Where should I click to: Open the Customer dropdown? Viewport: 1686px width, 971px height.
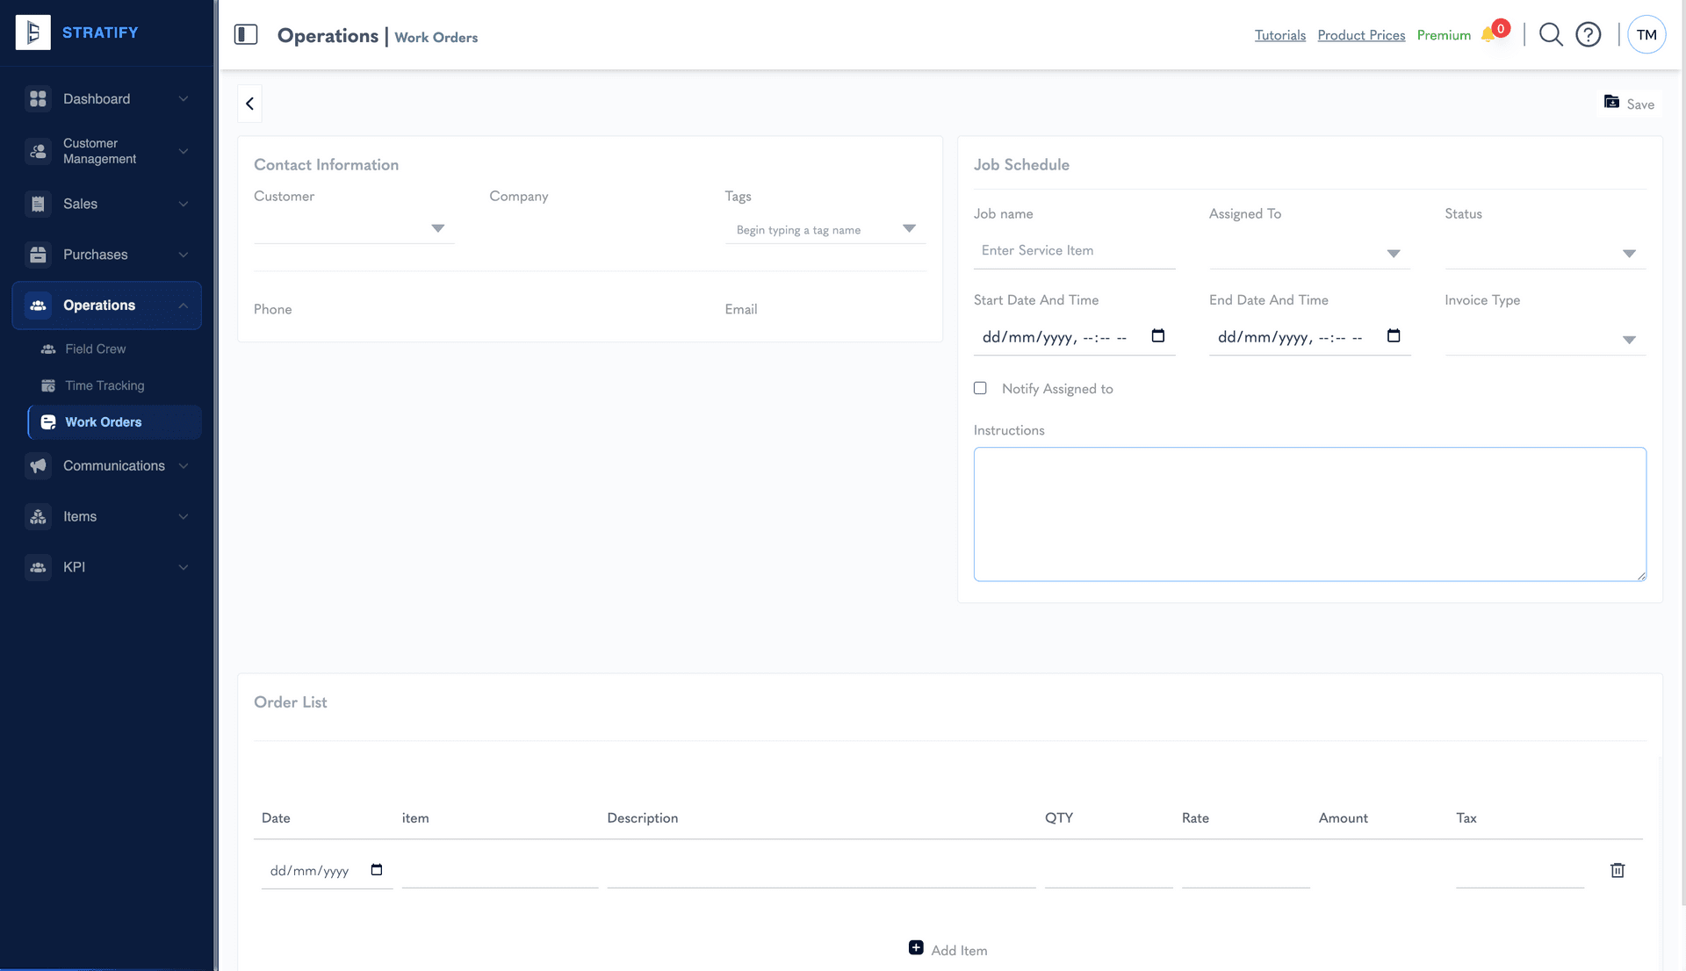click(x=438, y=228)
